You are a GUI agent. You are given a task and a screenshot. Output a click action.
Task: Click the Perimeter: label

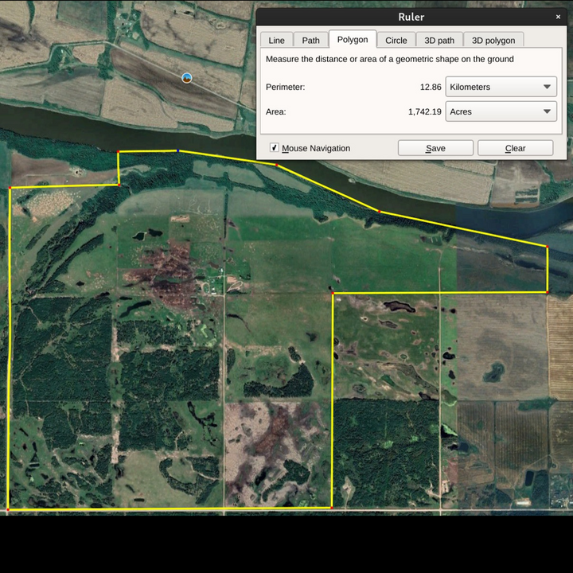pyautogui.click(x=285, y=87)
